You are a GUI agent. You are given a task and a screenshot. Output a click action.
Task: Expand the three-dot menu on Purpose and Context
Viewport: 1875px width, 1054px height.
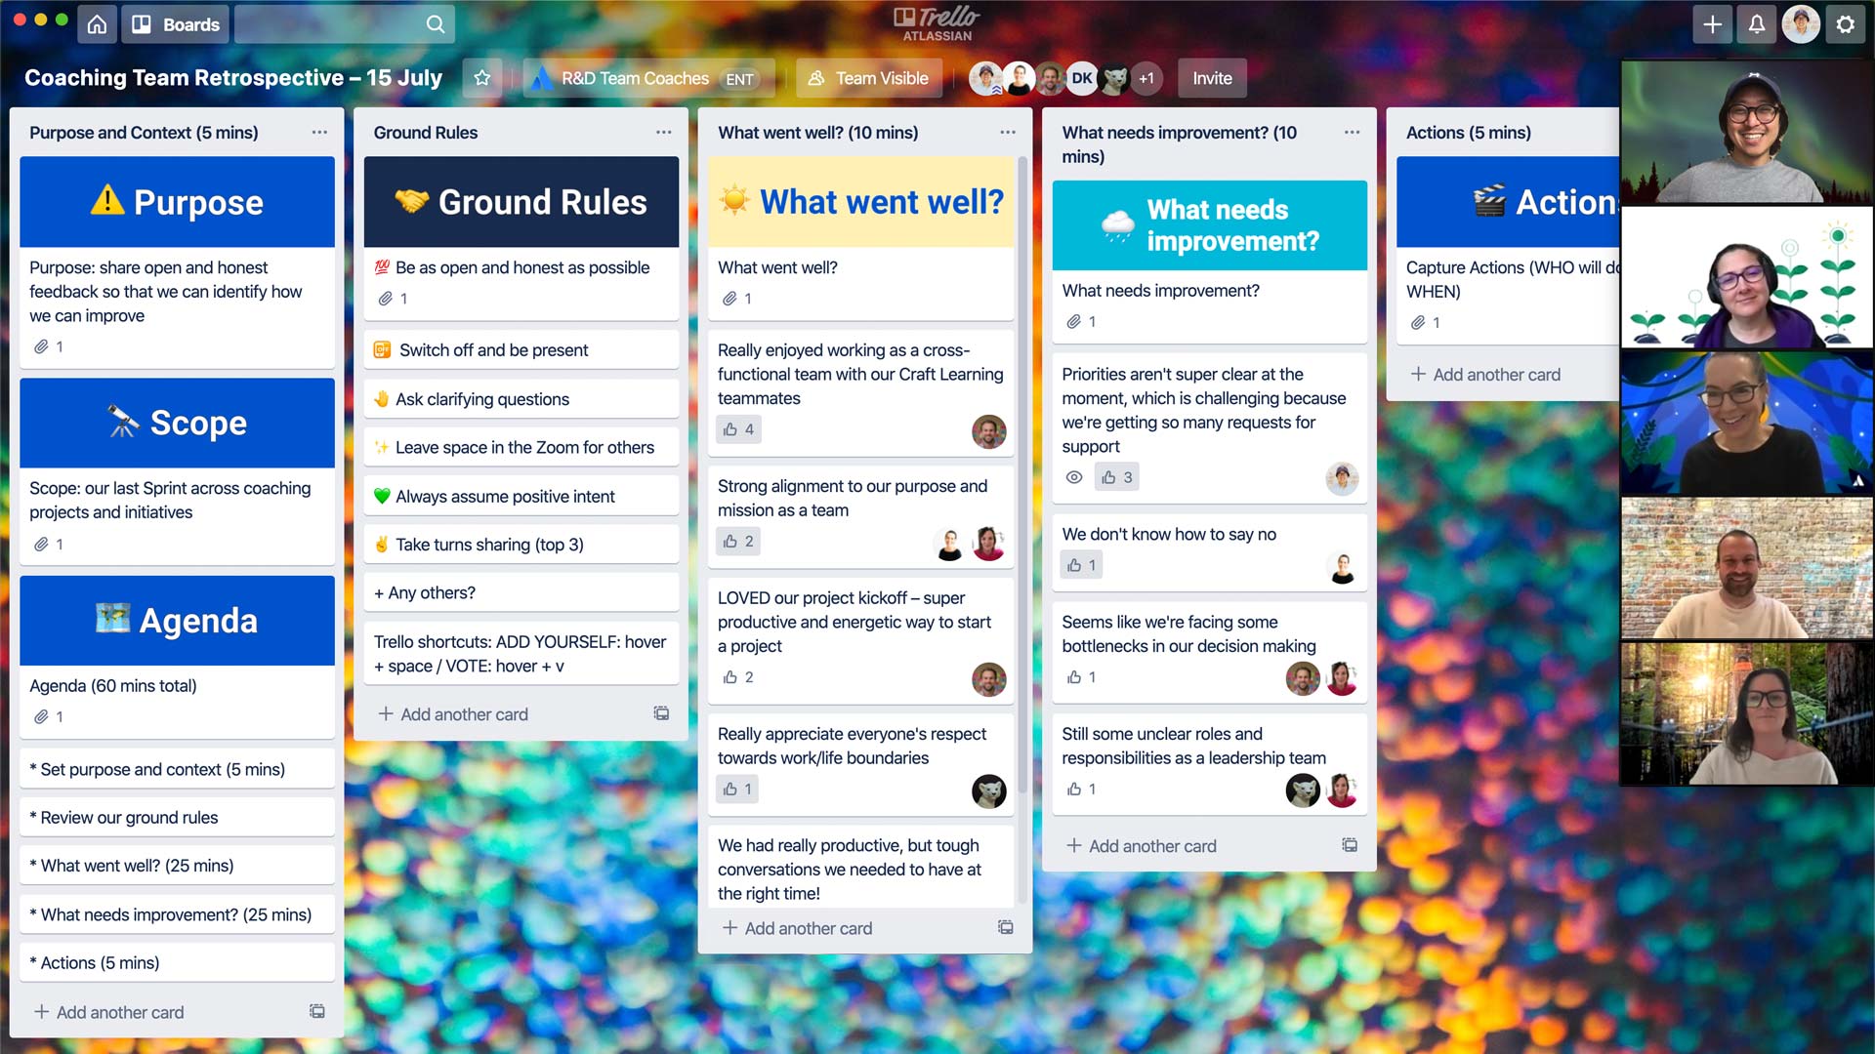[319, 133]
